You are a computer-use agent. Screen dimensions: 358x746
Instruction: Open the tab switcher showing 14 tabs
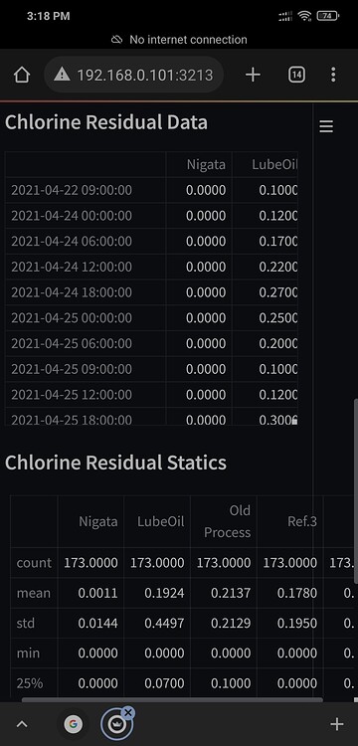coord(296,75)
